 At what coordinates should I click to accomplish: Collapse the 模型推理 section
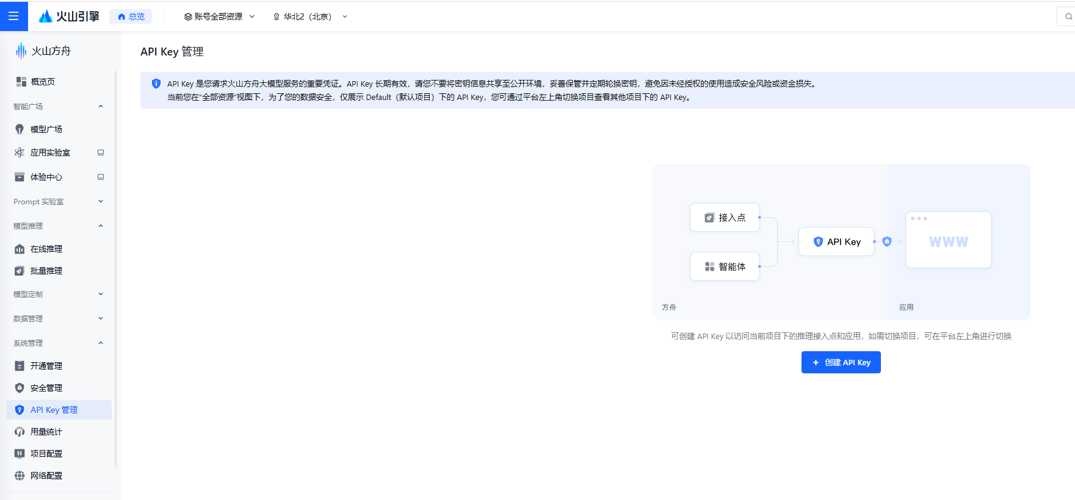coord(101,226)
